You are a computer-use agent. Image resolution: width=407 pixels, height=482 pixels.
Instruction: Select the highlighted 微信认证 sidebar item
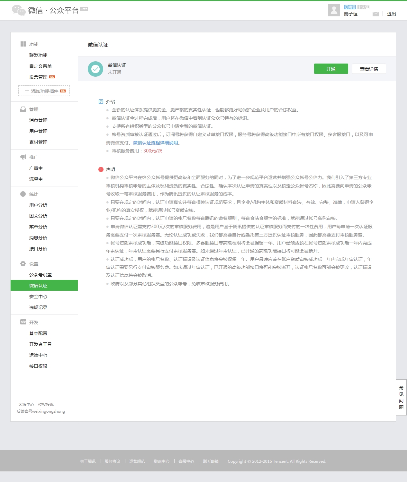pos(44,285)
